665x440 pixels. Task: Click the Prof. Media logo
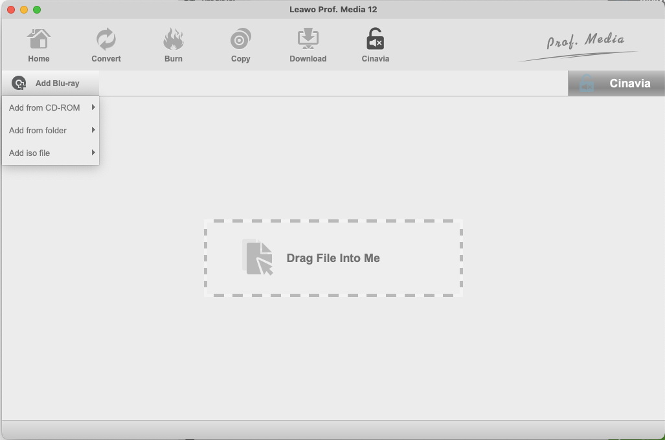click(578, 46)
